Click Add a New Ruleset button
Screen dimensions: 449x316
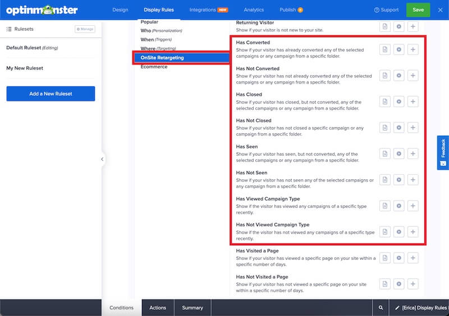click(51, 94)
